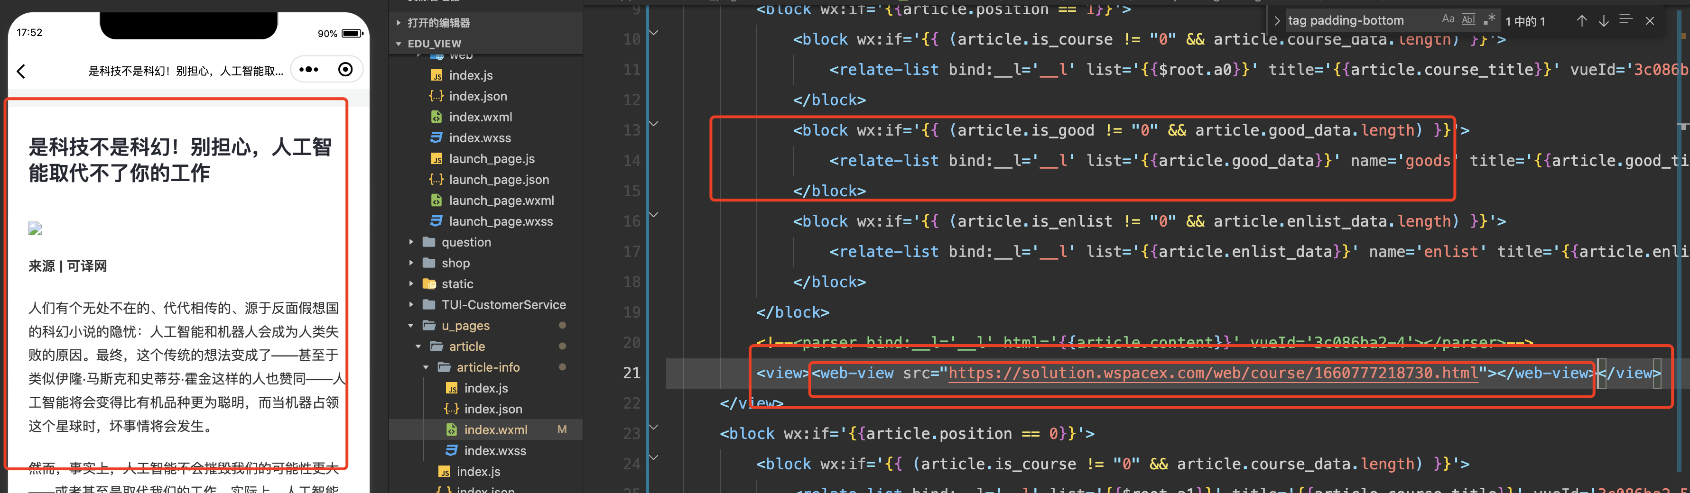Expand the question folder
This screenshot has width=1690, height=493.
[411, 242]
